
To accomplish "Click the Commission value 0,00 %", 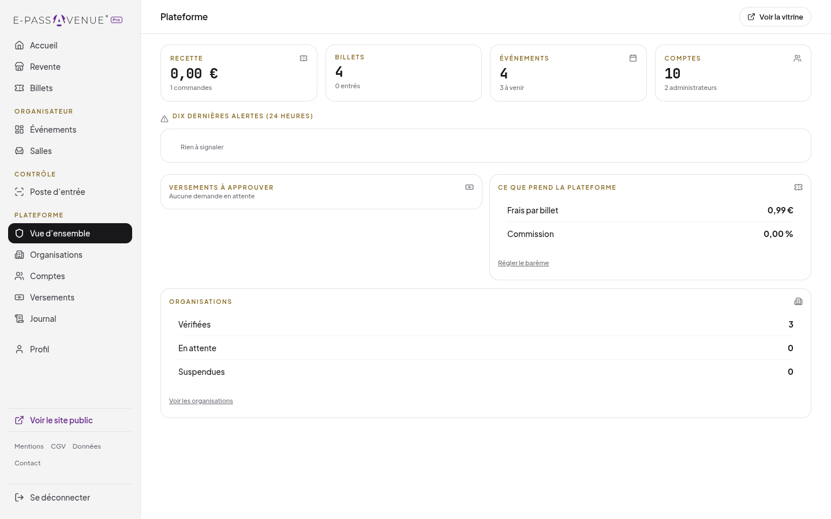I will [778, 234].
